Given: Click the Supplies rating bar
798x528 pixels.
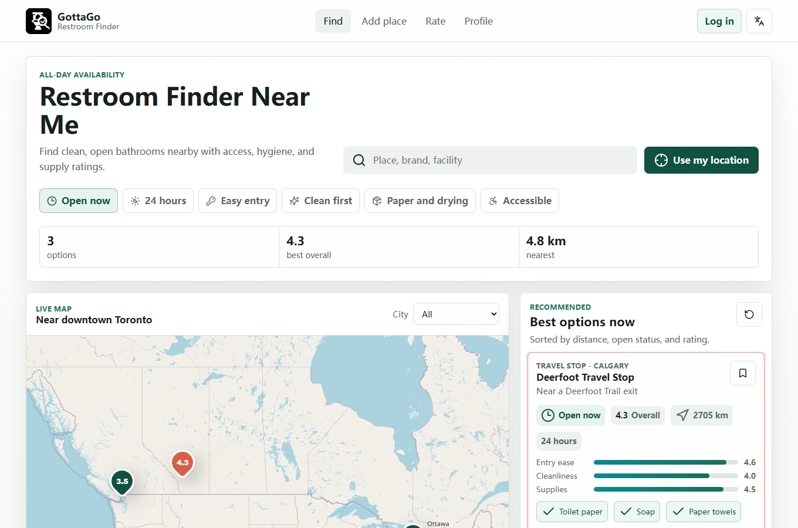Looking at the screenshot, I should click(x=666, y=489).
